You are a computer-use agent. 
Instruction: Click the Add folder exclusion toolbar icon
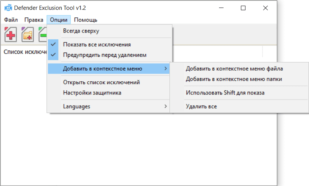click(28, 35)
